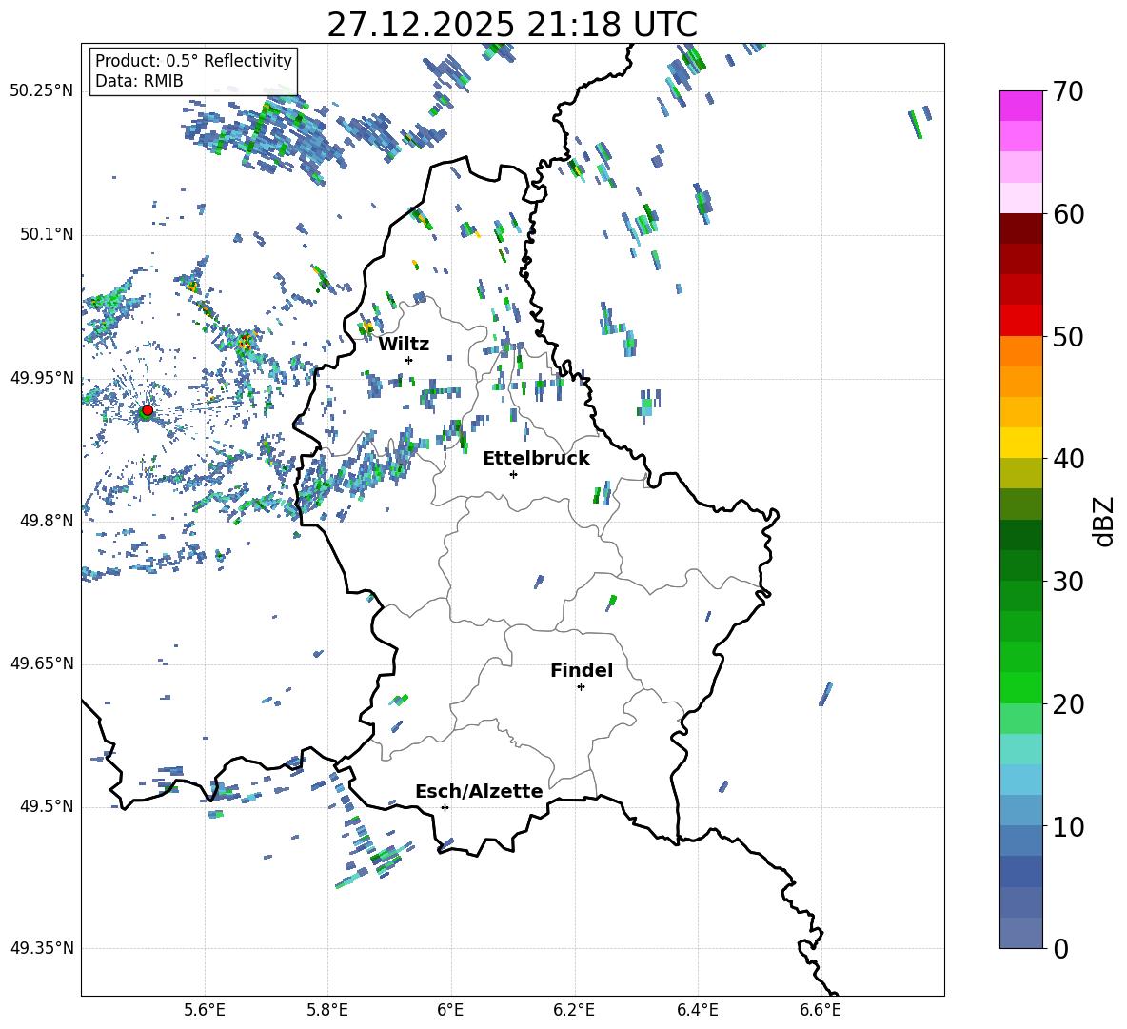Select the Wiltz town label

point(404,344)
